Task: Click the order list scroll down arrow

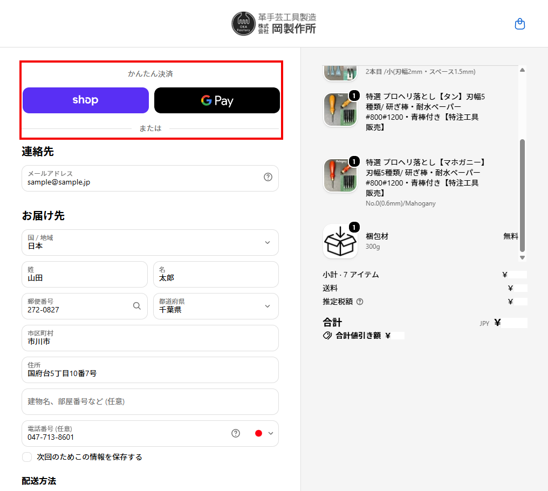Action: point(523,258)
